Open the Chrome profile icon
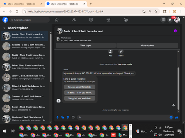Viewport: 185px width, 138px height. click(174, 11)
